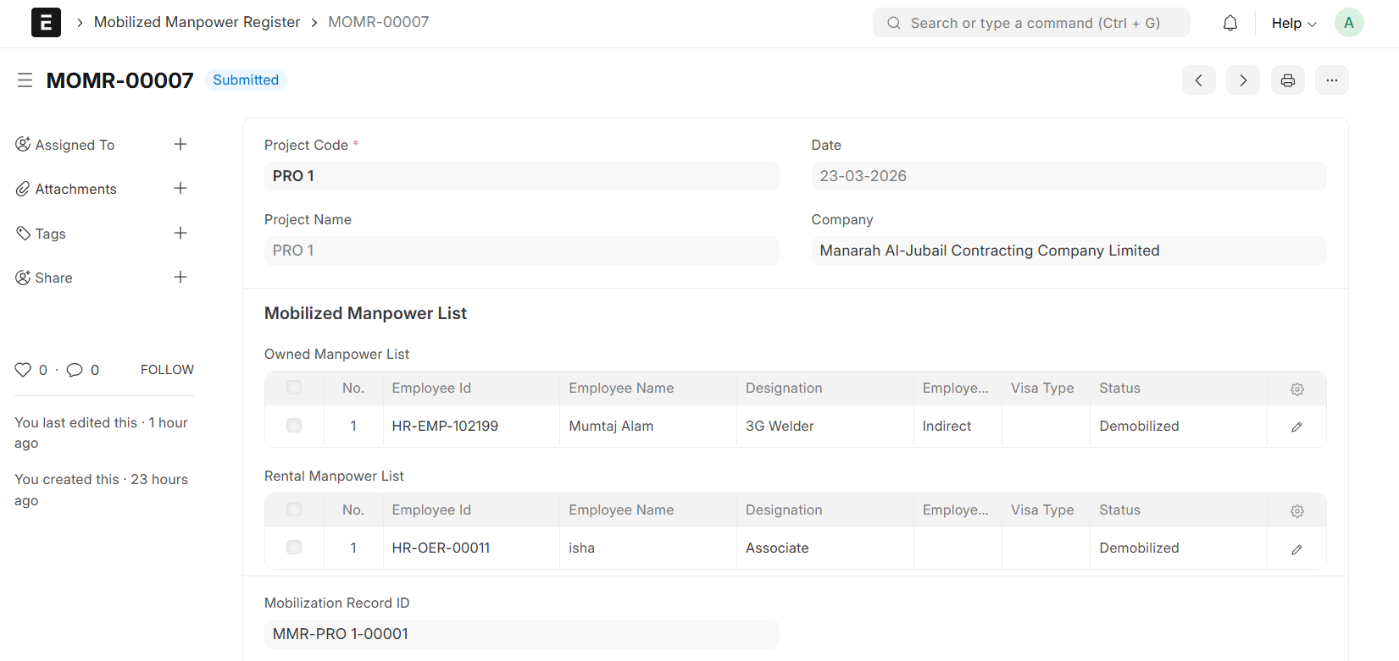Image resolution: width=1399 pixels, height=661 pixels.
Task: Select the Mumtaj Alam row checkbox
Action: tap(294, 426)
